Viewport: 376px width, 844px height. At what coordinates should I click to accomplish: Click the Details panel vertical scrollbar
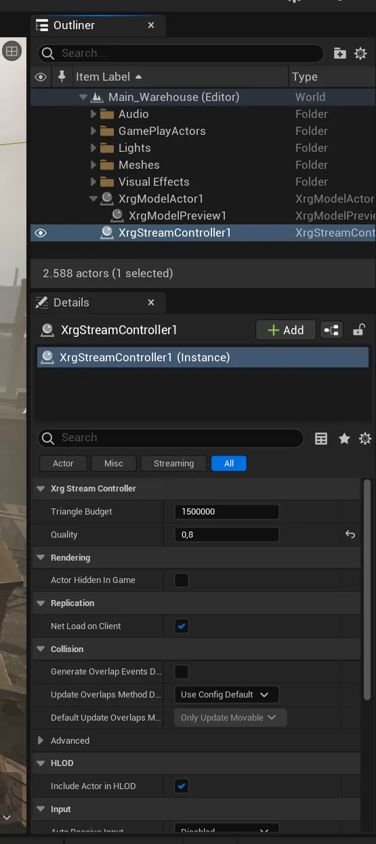[367, 590]
